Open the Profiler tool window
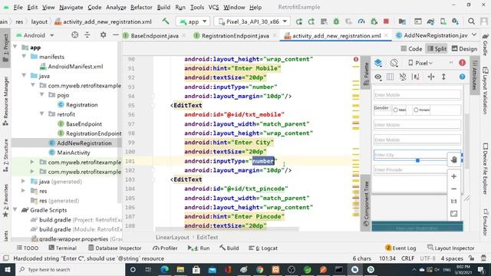Image resolution: width=491 pixels, height=276 pixels. [165, 248]
